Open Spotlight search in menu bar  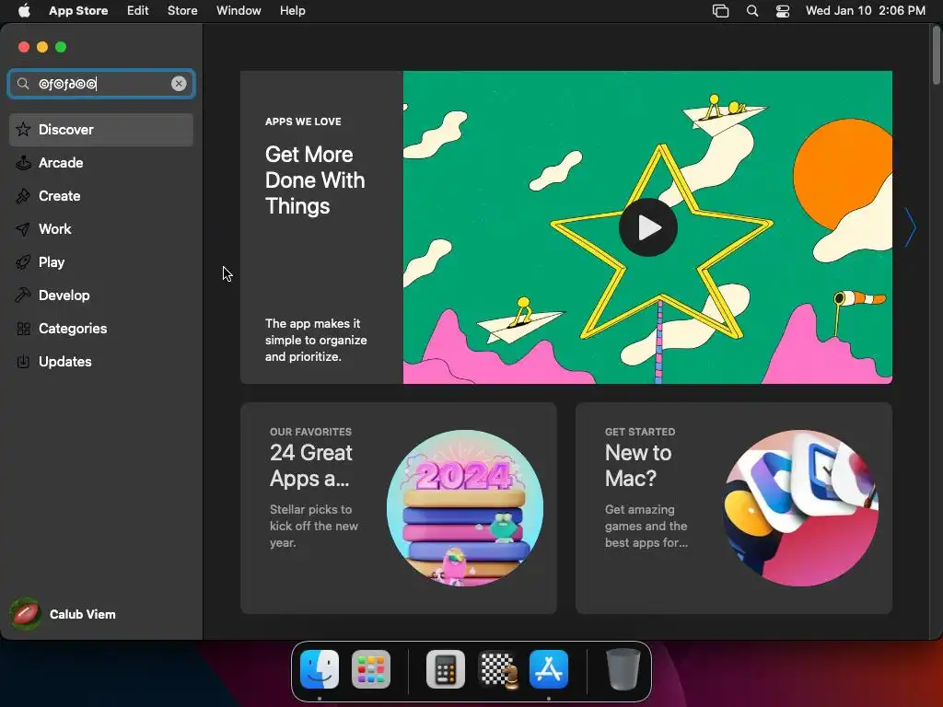[x=751, y=11]
